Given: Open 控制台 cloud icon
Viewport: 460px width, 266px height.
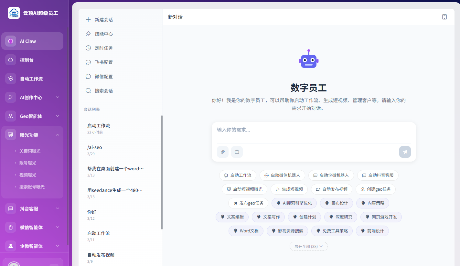Looking at the screenshot, I should click(11, 60).
